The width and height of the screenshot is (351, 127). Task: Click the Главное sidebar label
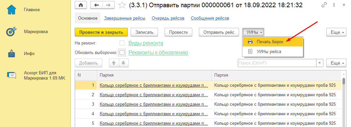[x=32, y=9]
